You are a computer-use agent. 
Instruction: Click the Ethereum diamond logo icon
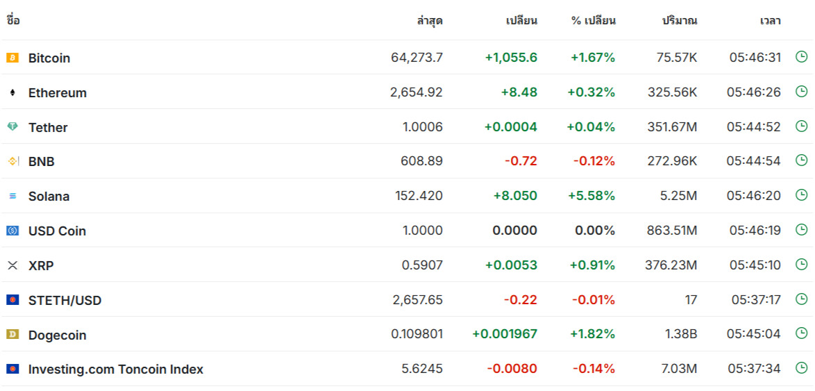click(x=12, y=92)
